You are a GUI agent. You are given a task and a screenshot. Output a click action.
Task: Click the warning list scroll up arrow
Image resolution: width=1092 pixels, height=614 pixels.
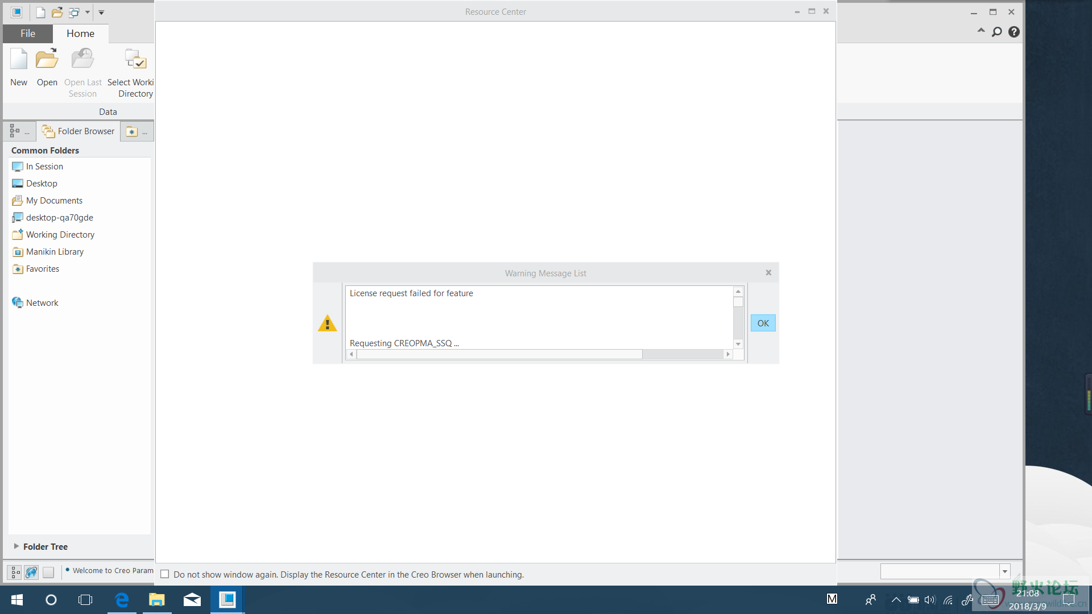[738, 291]
